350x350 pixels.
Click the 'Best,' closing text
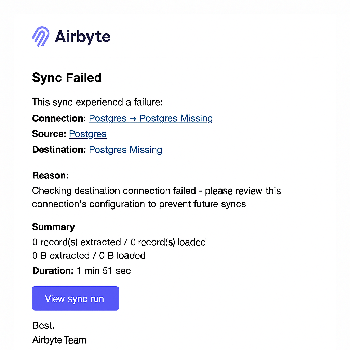tap(43, 325)
